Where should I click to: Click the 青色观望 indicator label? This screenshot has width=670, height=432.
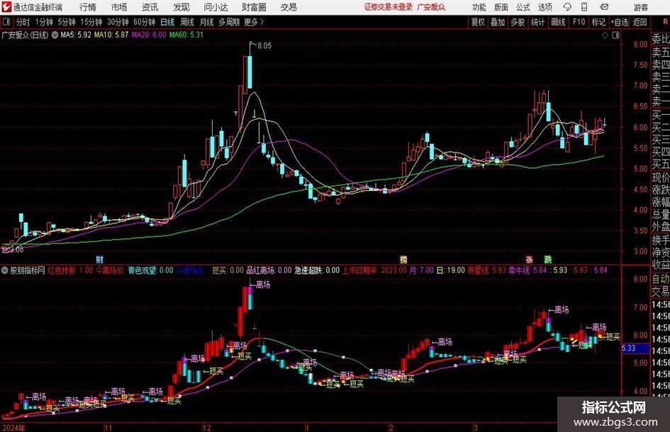(143, 270)
